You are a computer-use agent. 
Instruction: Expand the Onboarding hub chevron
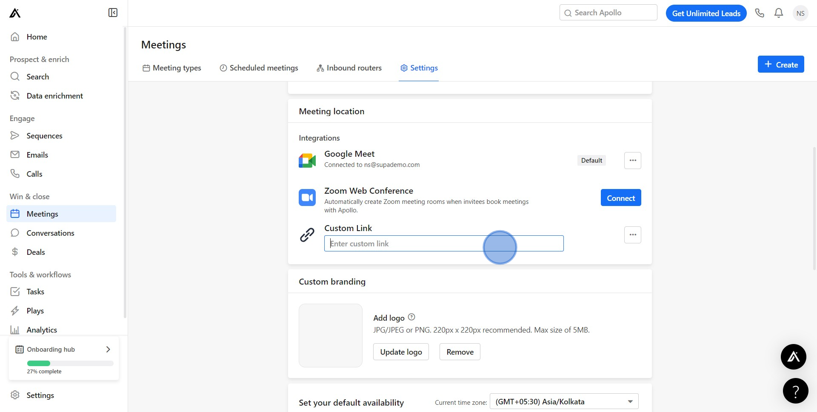point(108,350)
